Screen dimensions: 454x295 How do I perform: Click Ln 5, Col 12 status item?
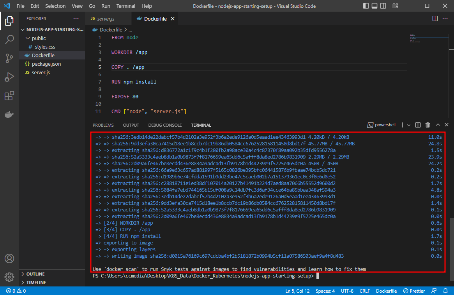tap(297, 291)
